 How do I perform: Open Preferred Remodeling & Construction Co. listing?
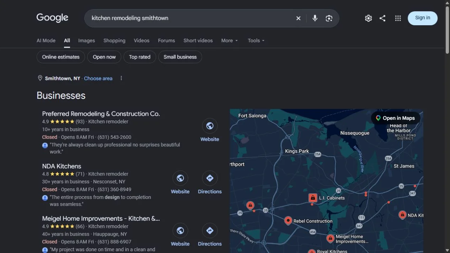point(101,114)
